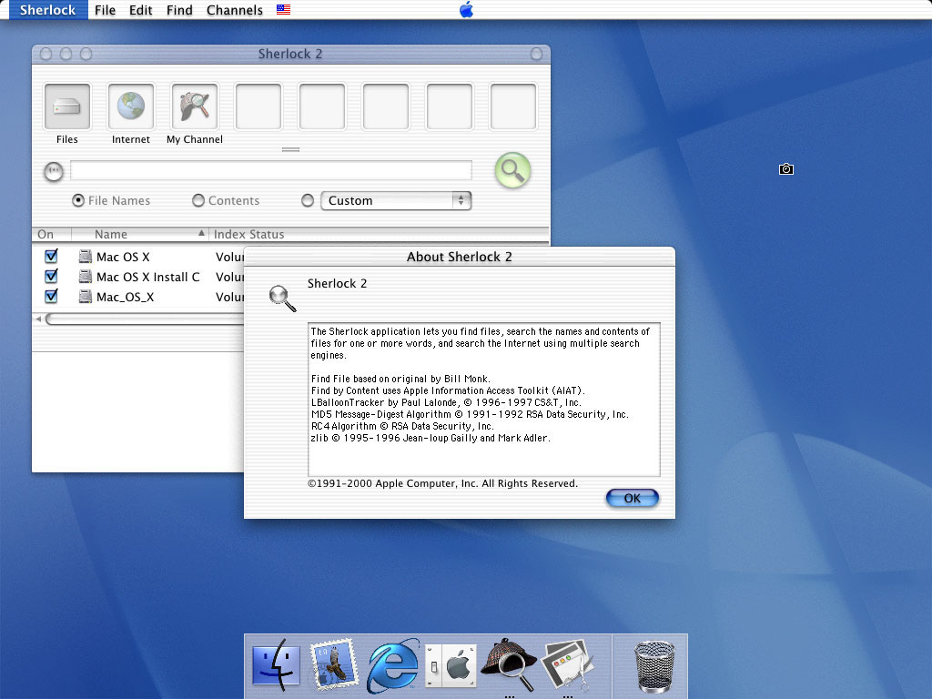The image size is (932, 699).
Task: Open the Custom search criteria popup menu
Action: click(396, 201)
